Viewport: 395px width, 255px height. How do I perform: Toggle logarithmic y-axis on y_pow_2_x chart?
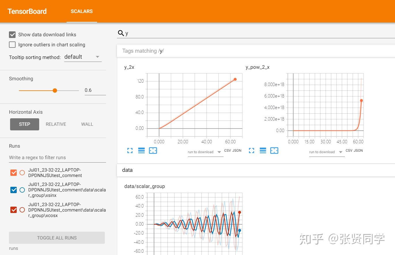click(x=263, y=150)
